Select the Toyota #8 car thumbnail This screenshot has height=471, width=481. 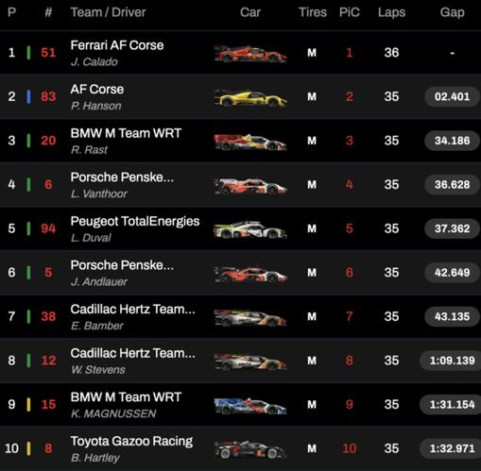coord(250,449)
